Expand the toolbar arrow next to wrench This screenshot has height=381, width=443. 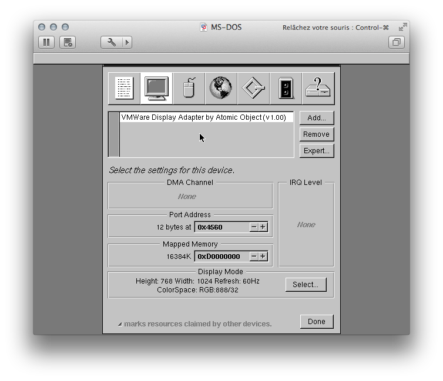point(127,42)
